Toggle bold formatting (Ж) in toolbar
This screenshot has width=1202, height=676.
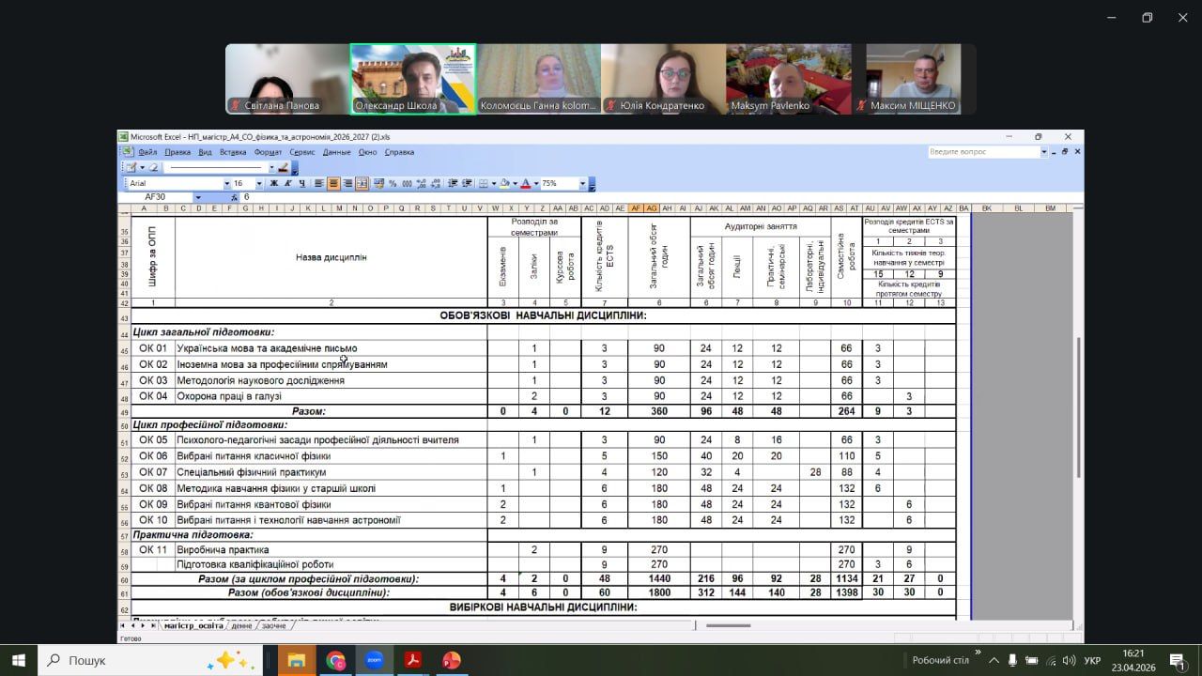click(274, 184)
